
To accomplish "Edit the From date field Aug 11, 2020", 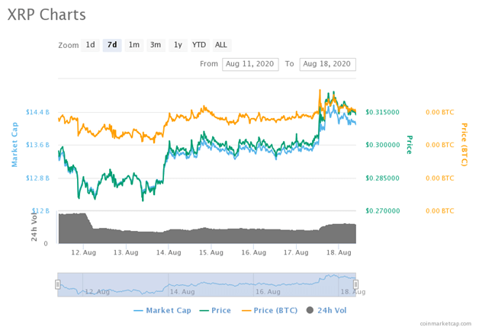I will [x=250, y=64].
